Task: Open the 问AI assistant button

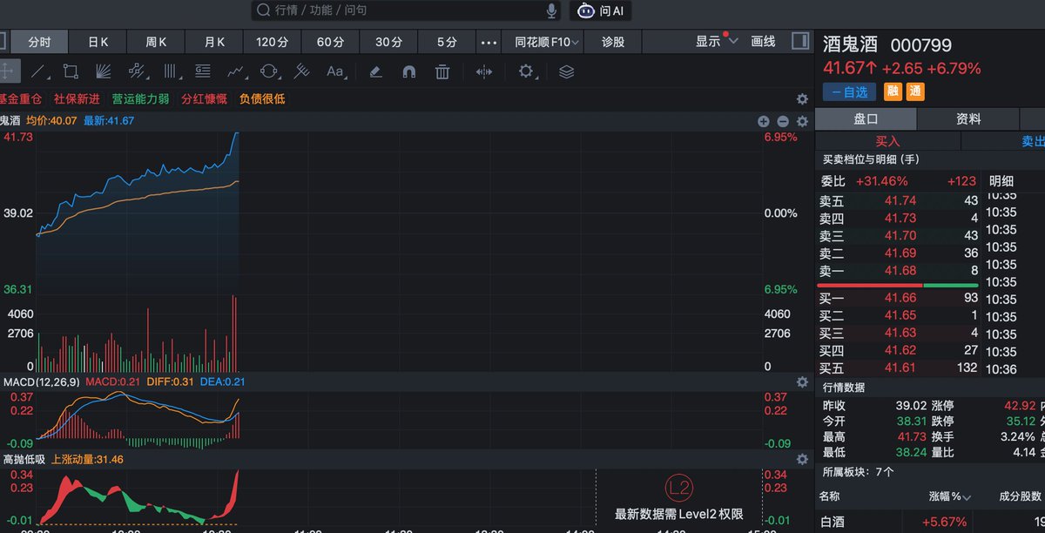Action: tap(601, 10)
